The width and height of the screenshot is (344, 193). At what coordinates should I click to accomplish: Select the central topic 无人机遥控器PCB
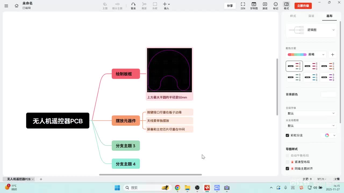click(x=58, y=121)
